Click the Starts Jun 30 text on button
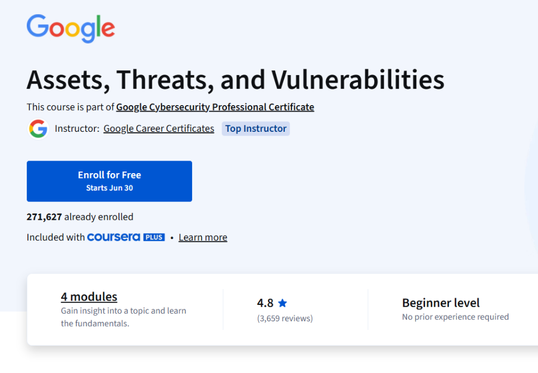The width and height of the screenshot is (538, 373). tap(109, 187)
